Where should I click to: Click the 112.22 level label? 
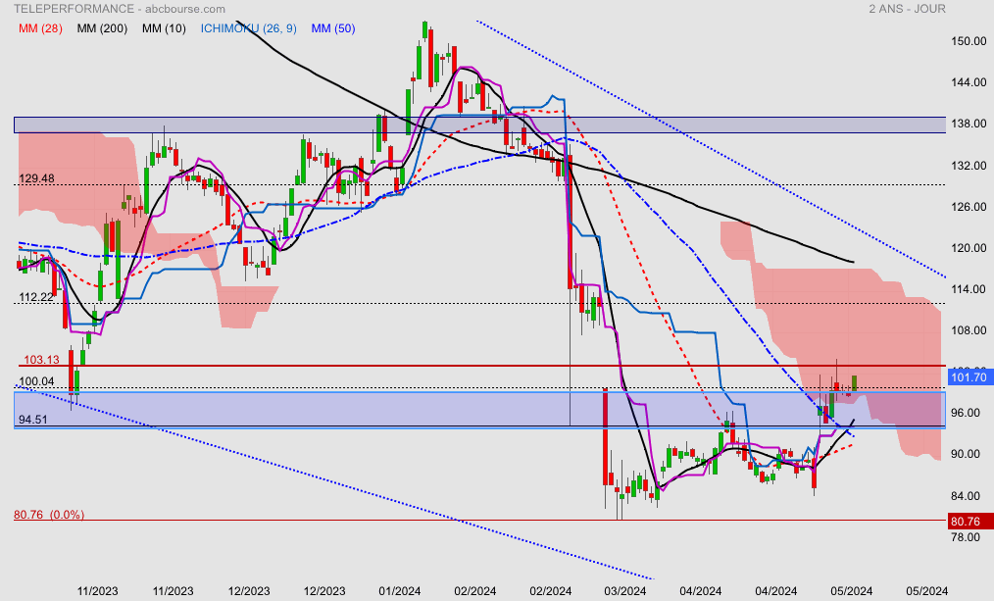point(37,297)
